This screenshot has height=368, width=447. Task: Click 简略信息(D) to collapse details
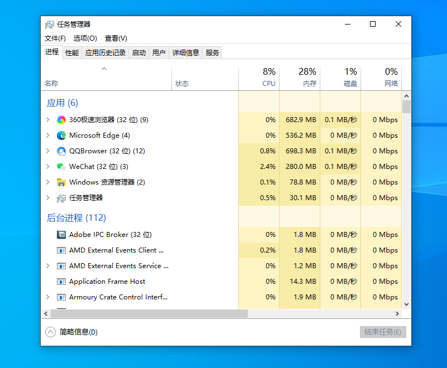[x=78, y=332]
